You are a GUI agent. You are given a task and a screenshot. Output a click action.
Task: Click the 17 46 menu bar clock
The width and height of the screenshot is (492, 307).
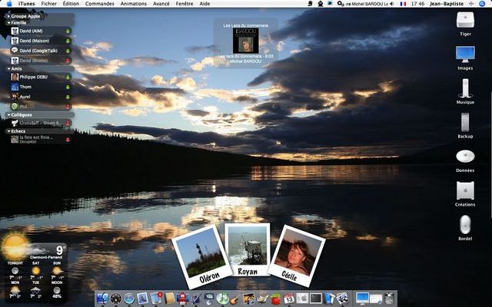417,4
